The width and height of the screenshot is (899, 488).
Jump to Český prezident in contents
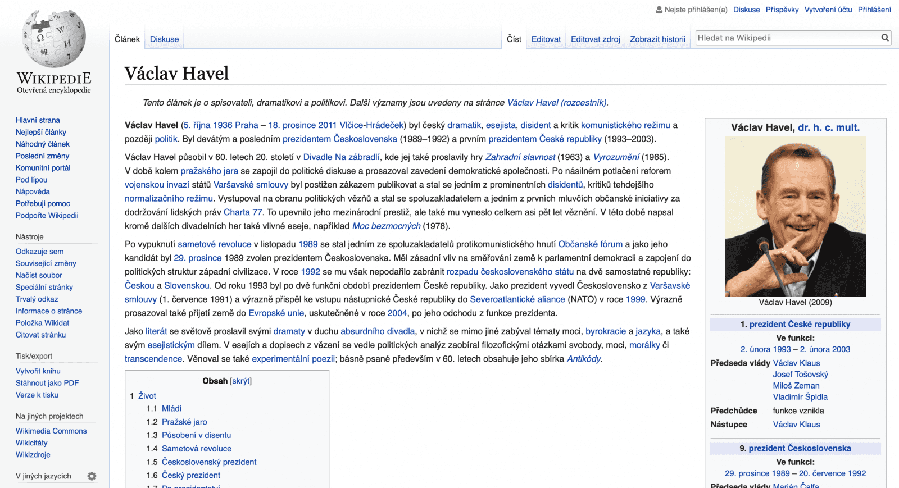point(191,475)
